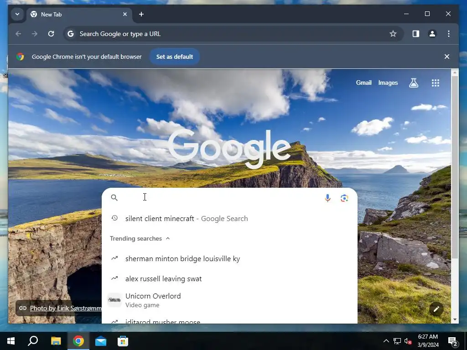The height and width of the screenshot is (350, 467).
Task: Dismiss the default browser infobar
Action: click(447, 57)
